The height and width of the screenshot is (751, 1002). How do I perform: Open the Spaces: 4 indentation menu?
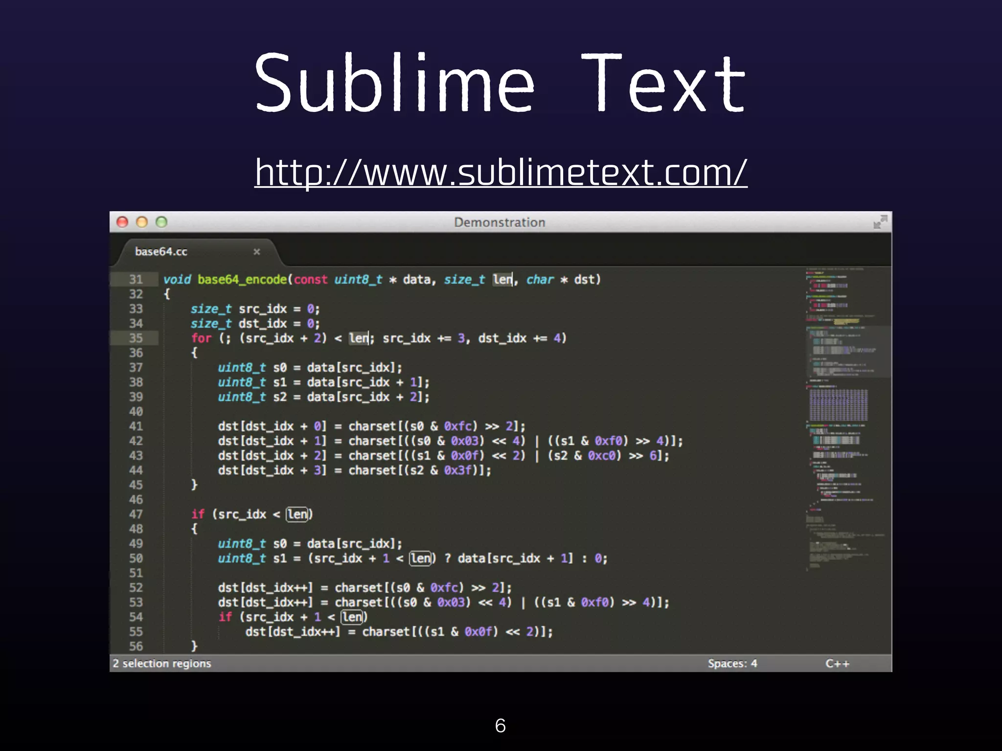click(732, 663)
